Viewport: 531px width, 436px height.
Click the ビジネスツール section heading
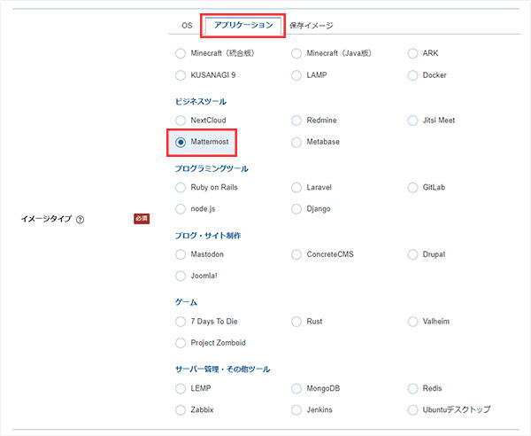coord(201,102)
